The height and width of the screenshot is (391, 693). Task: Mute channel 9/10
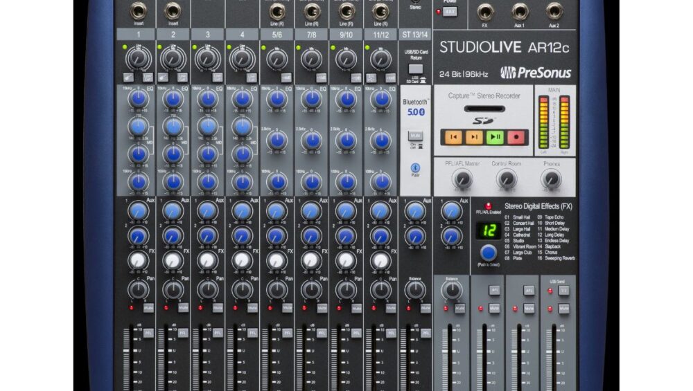pos(356,307)
